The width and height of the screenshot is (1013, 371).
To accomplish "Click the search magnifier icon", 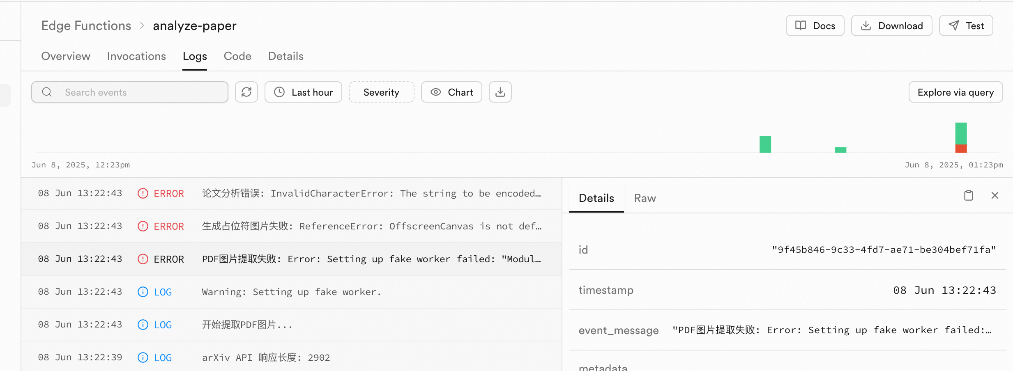I will click(x=47, y=92).
